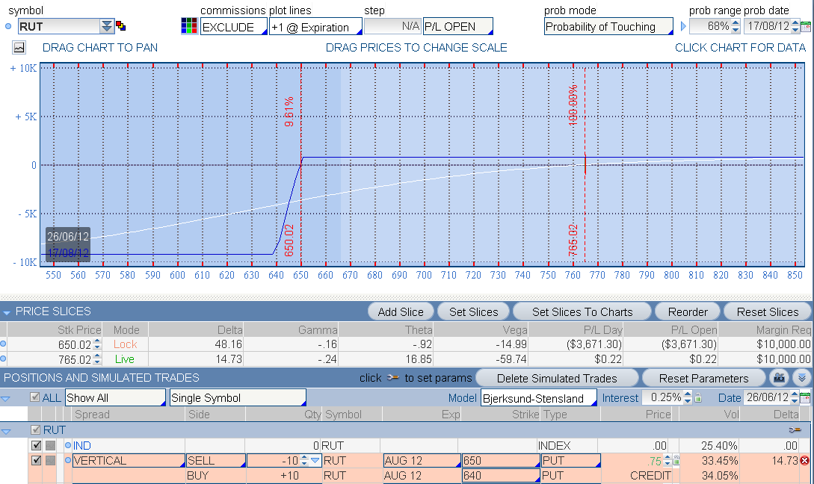Open the prob date calendar icon
This screenshot has width=814, height=484.
(805, 27)
